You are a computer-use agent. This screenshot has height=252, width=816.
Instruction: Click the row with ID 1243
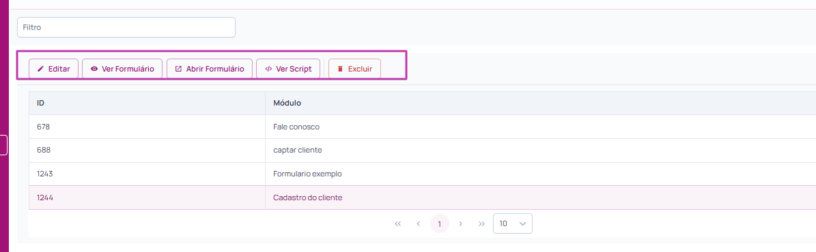(x=422, y=174)
